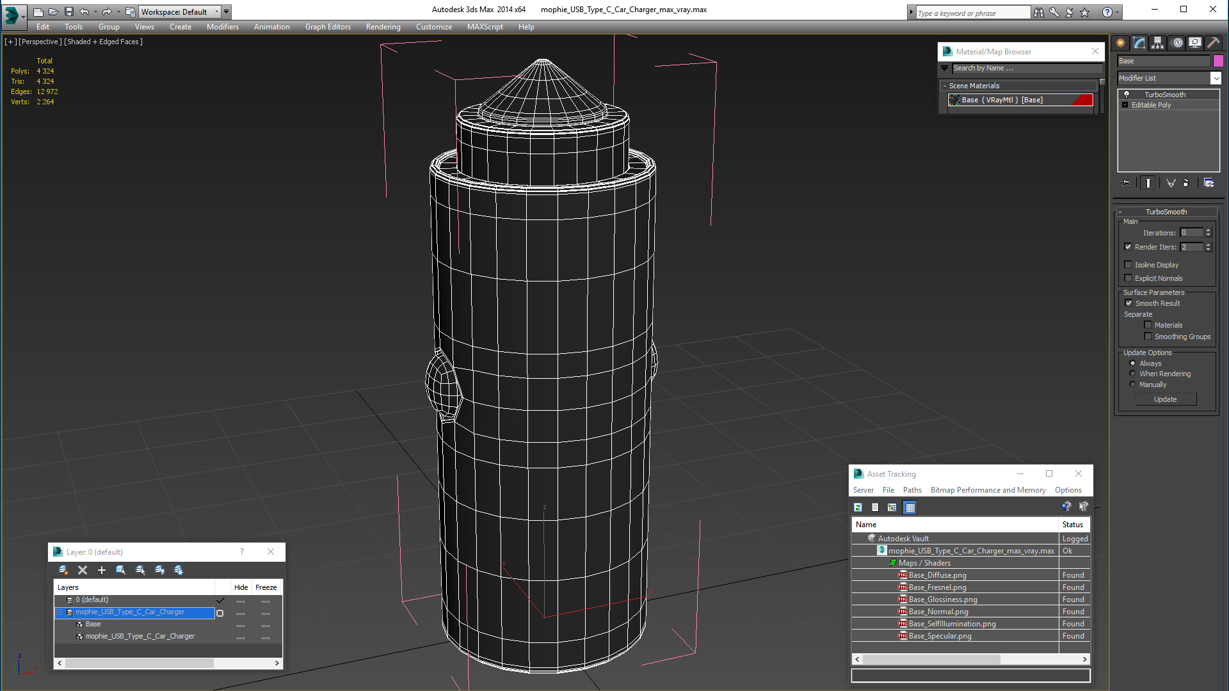Open the Hierarchy command panel tab
This screenshot has height=691, width=1229.
pos(1157,43)
